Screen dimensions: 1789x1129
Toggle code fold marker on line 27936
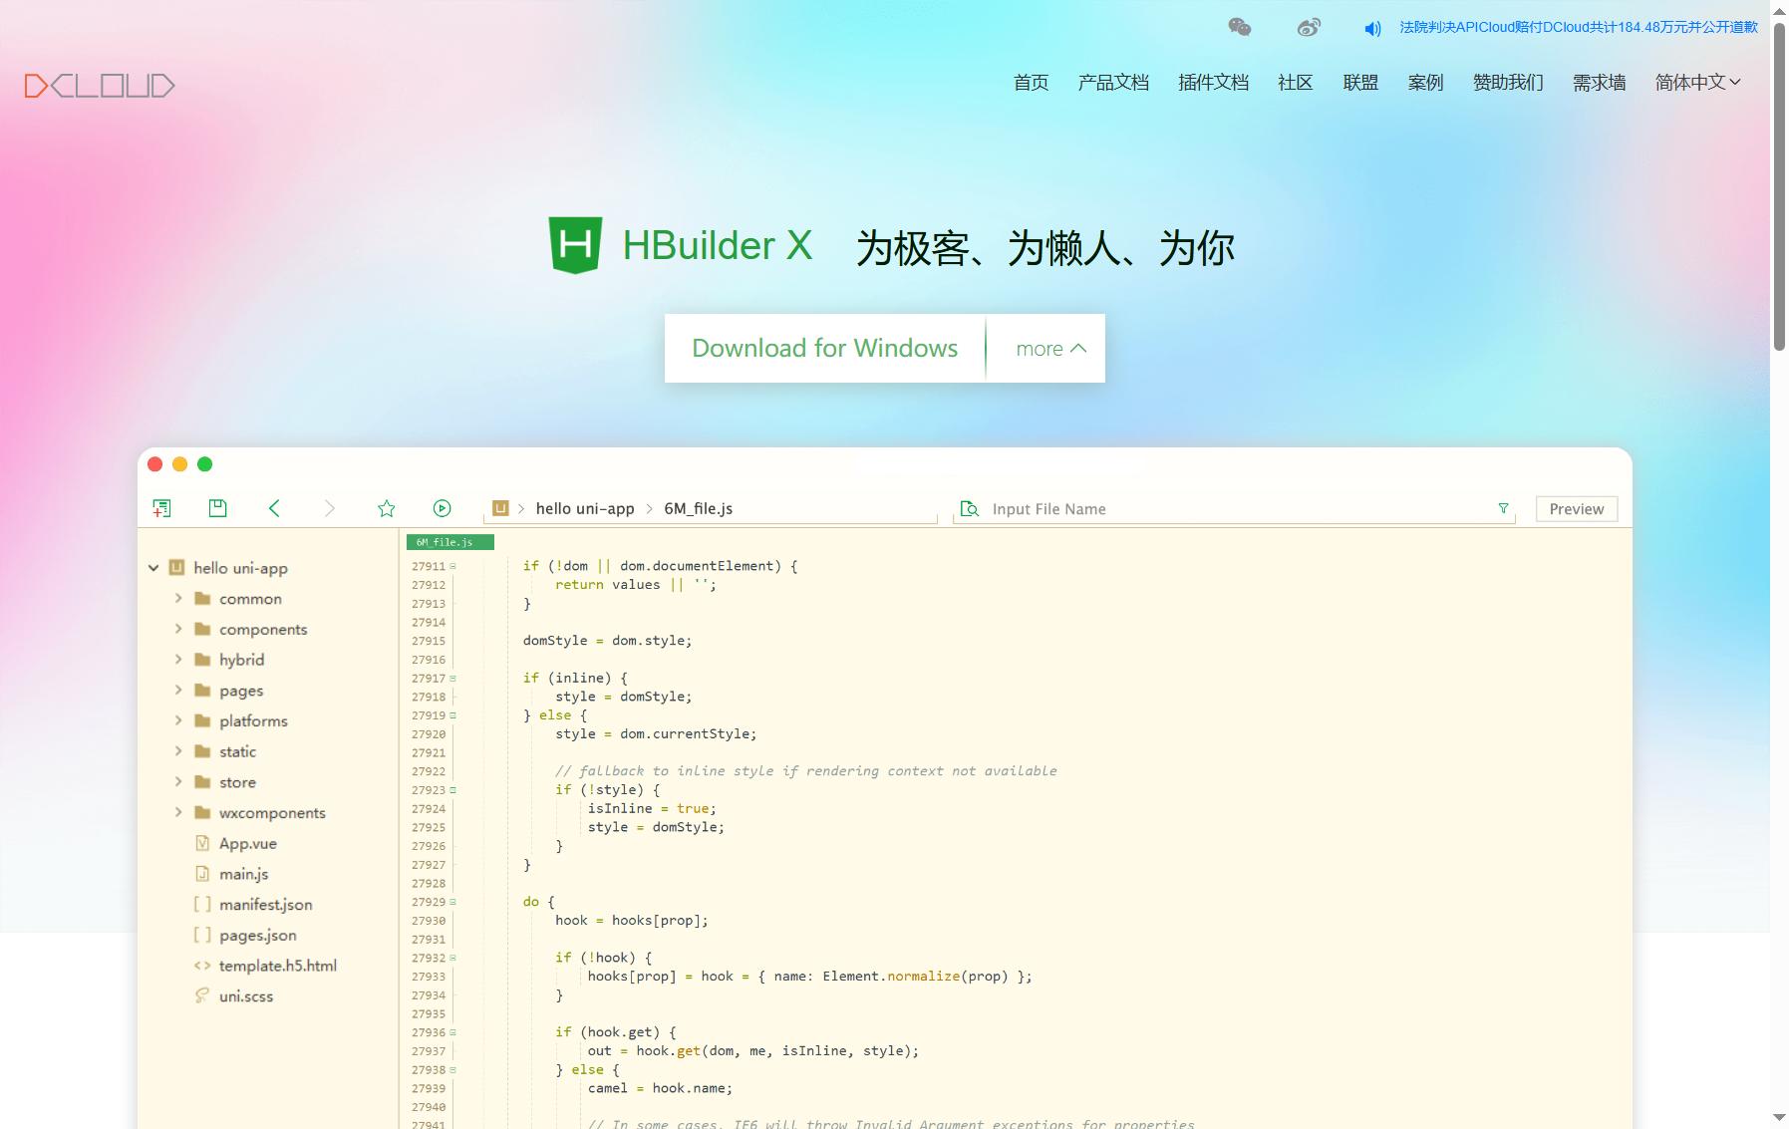pos(452,1032)
